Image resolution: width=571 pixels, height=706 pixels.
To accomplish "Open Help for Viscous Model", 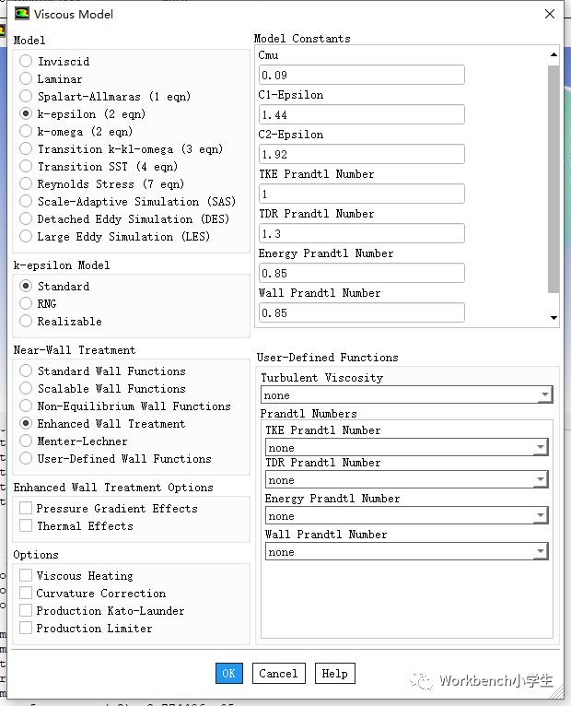I will [334, 673].
